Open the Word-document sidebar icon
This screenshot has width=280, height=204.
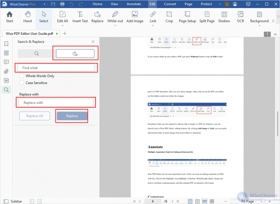pos(6,81)
